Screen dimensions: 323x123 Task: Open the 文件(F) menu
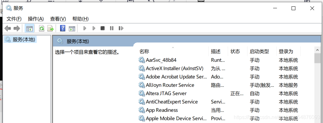14,19
